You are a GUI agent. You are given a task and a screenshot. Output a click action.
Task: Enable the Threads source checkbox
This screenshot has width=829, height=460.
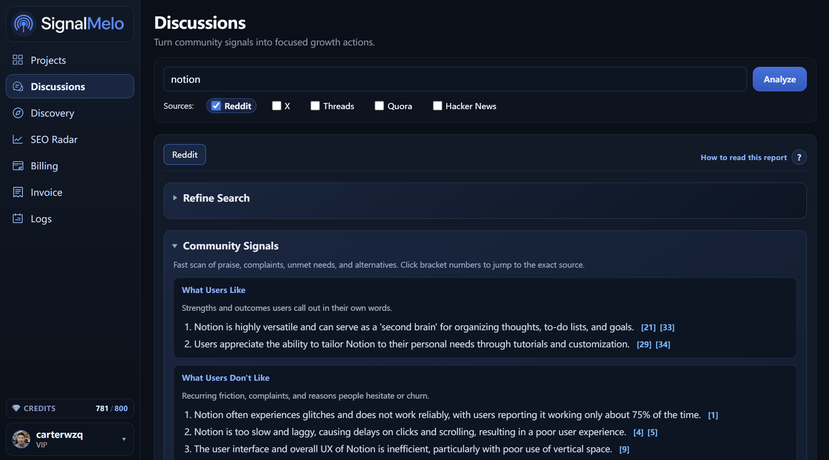315,106
